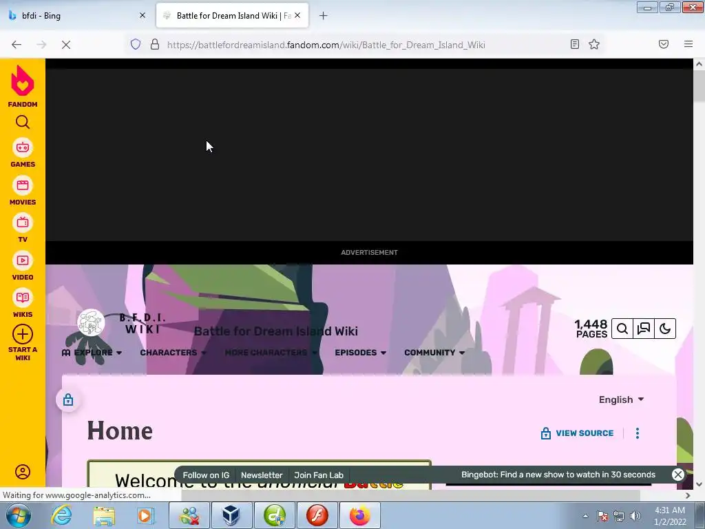The width and height of the screenshot is (705, 529).
Task: Open Windows Explorer folder from taskbar
Action: click(x=104, y=515)
